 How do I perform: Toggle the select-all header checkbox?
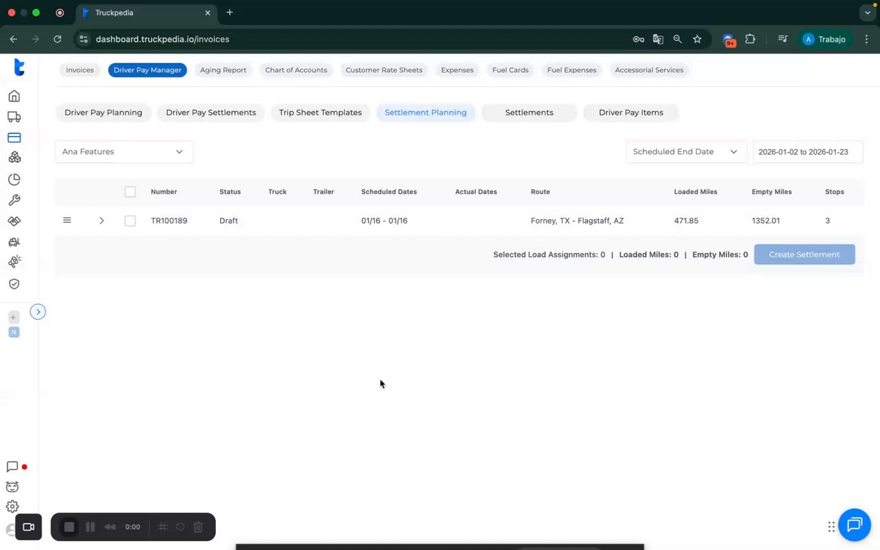click(130, 192)
